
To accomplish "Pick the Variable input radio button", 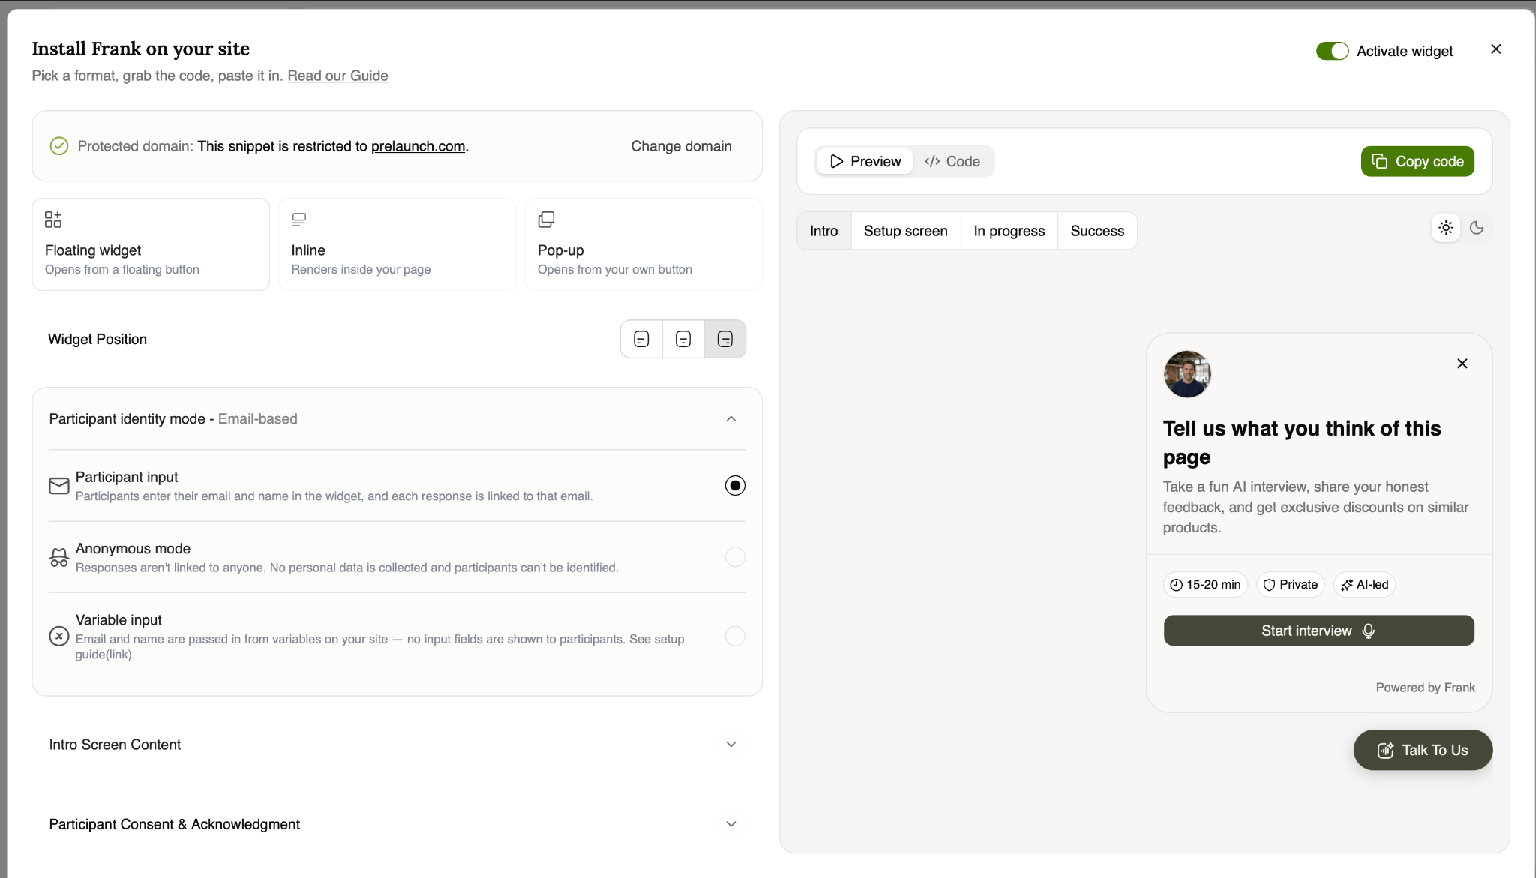I will point(735,637).
